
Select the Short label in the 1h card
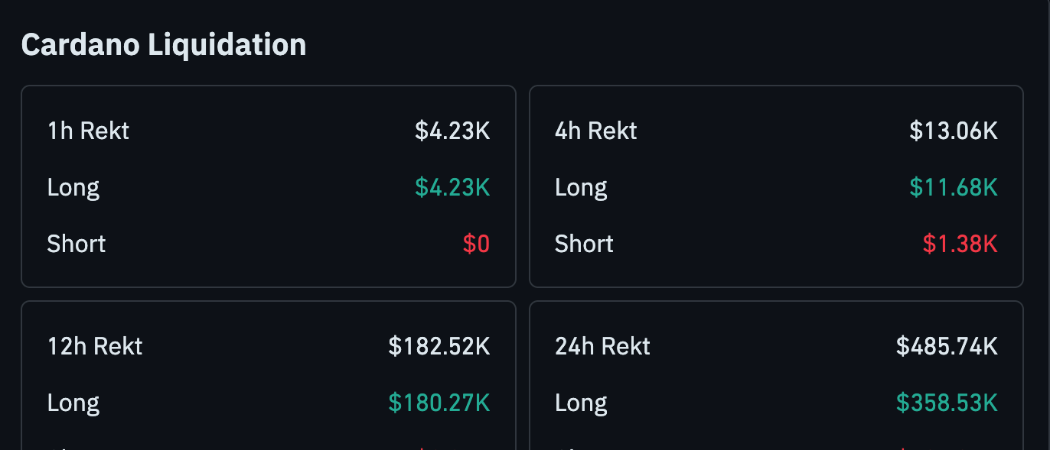76,244
